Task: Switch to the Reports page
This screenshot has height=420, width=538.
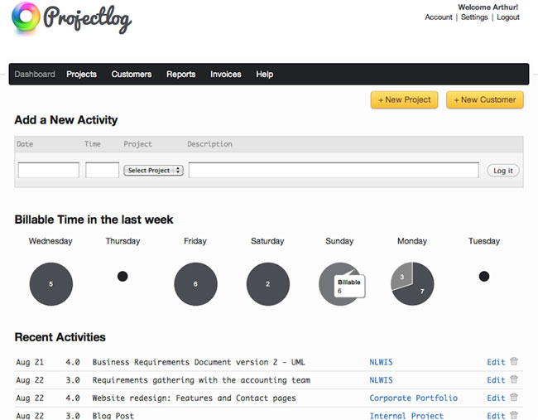Action: click(180, 75)
